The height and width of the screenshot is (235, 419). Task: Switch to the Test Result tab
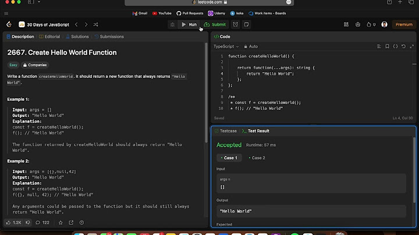(x=255, y=131)
